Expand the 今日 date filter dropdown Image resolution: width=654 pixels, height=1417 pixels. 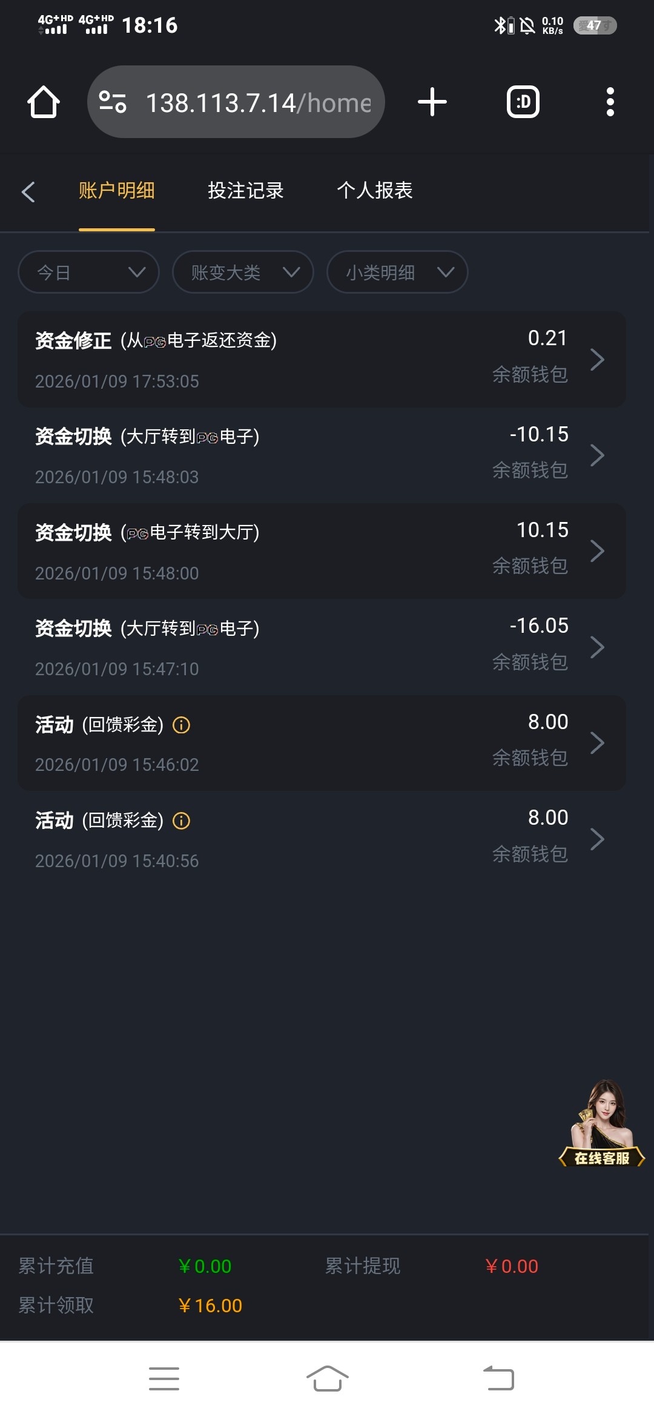(x=88, y=272)
